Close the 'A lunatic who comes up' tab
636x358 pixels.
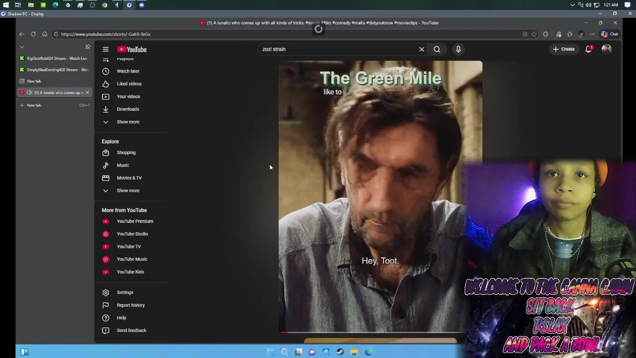[x=87, y=92]
